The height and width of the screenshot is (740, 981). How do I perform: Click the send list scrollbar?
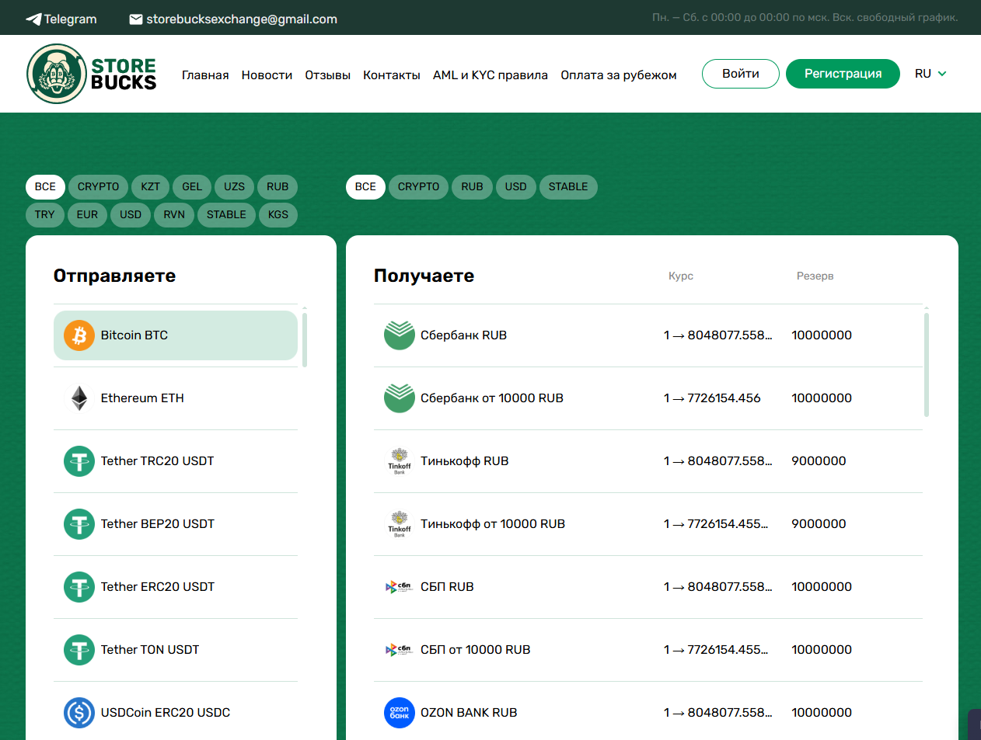click(305, 339)
